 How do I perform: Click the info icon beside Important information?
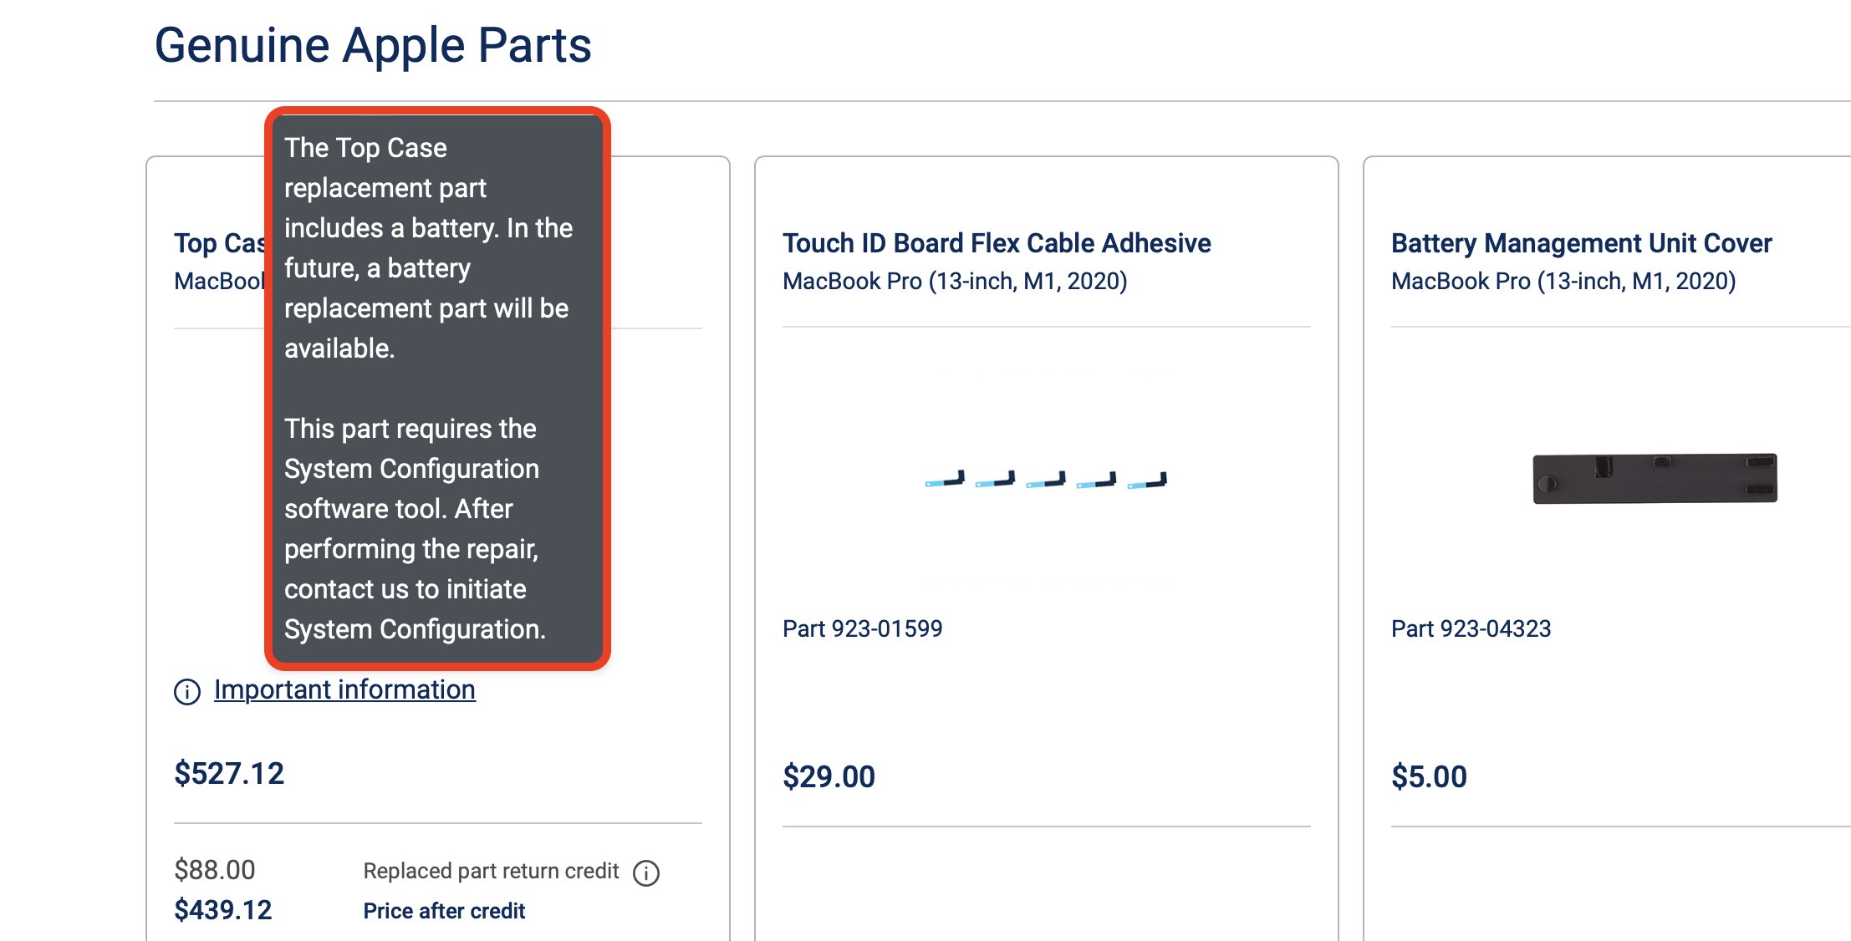pos(187,692)
